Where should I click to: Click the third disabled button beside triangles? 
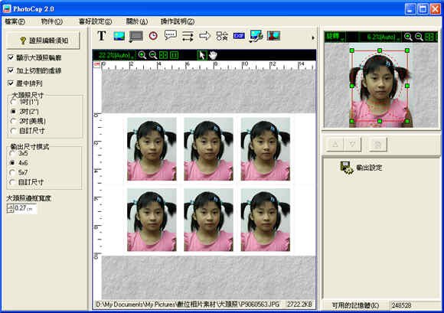[377, 145]
